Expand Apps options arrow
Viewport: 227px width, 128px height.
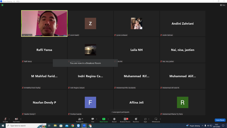click(149, 119)
